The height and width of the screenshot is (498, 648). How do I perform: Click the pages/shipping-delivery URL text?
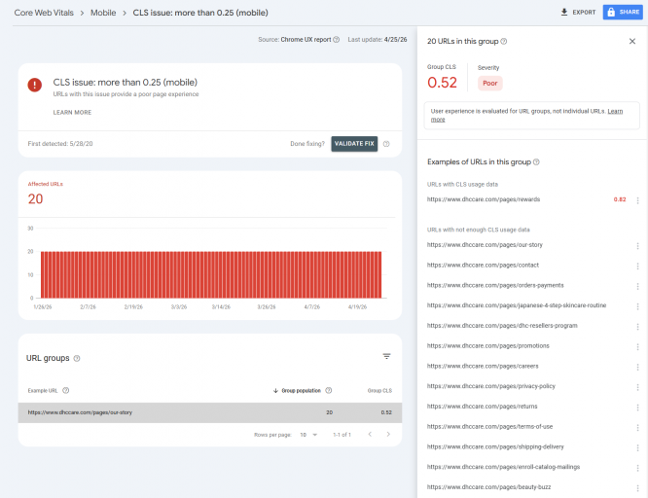495,446
